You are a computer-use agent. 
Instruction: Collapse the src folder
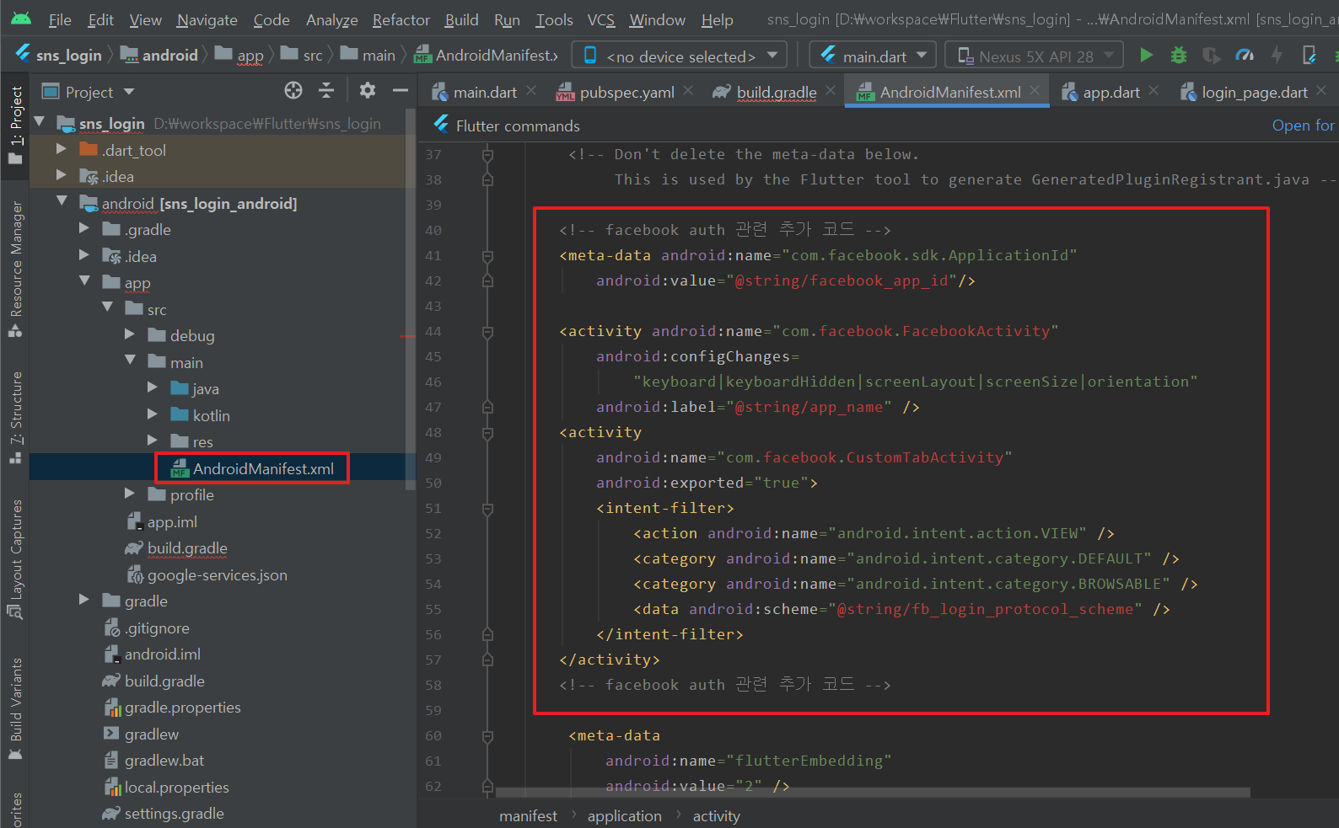tap(107, 307)
